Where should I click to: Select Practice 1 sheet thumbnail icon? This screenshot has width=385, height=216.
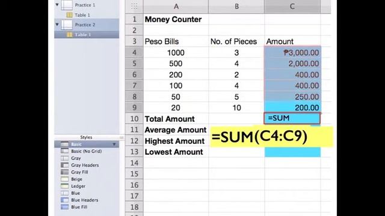click(67, 5)
